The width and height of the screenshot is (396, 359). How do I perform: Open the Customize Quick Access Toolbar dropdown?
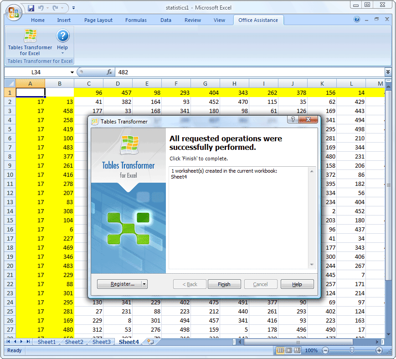[x=73, y=8]
